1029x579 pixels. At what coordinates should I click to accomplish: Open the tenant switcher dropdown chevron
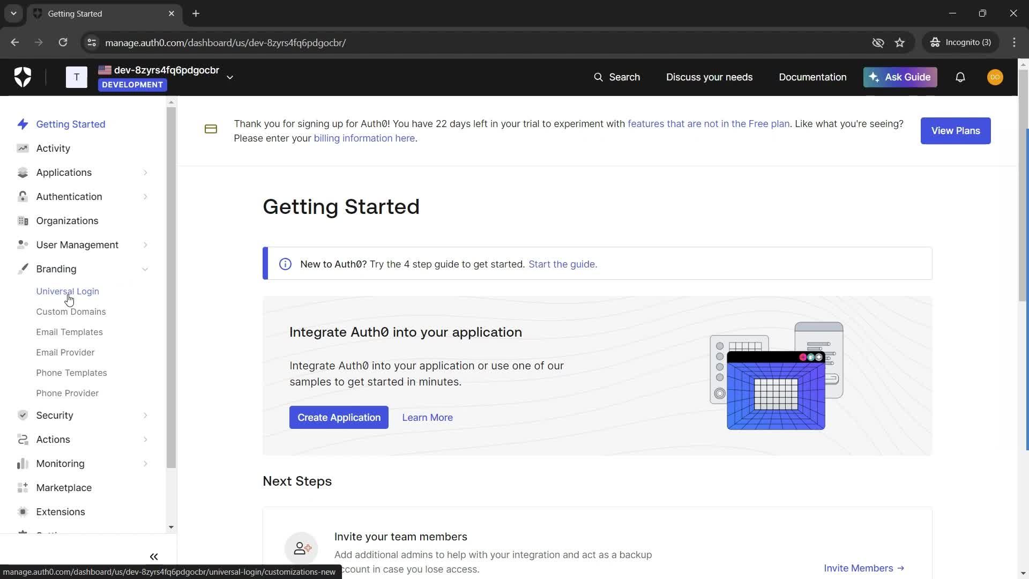click(x=230, y=78)
